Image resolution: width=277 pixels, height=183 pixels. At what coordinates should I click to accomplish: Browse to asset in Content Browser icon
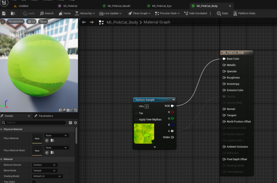13,13
